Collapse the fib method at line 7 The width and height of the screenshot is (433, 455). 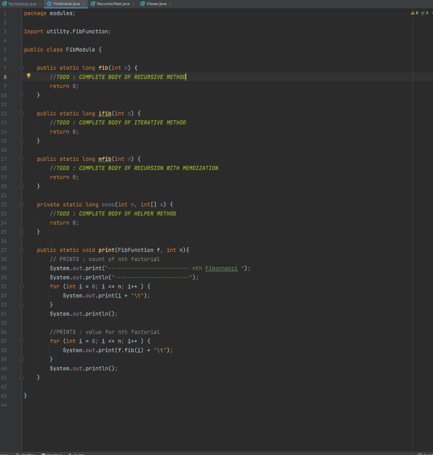(x=22, y=68)
